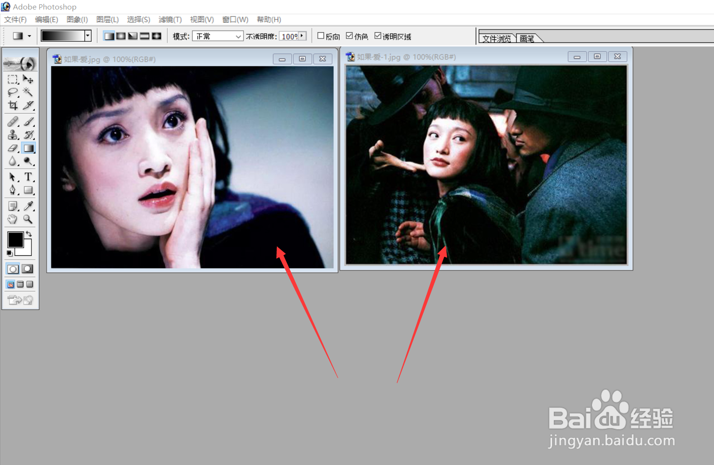This screenshot has width=714, height=465.
Task: Switch to the 画笔 tab
Action: click(x=527, y=39)
